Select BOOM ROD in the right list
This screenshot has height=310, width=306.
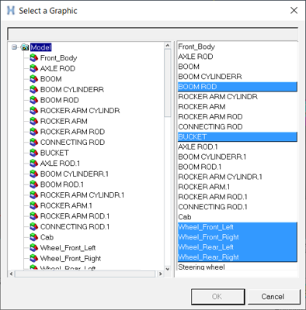(x=238, y=87)
